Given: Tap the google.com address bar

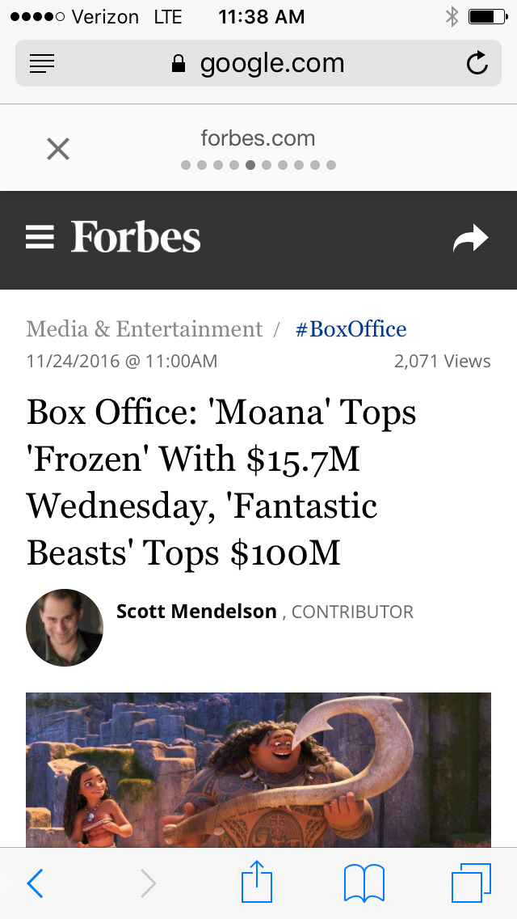Looking at the screenshot, I should point(258,64).
